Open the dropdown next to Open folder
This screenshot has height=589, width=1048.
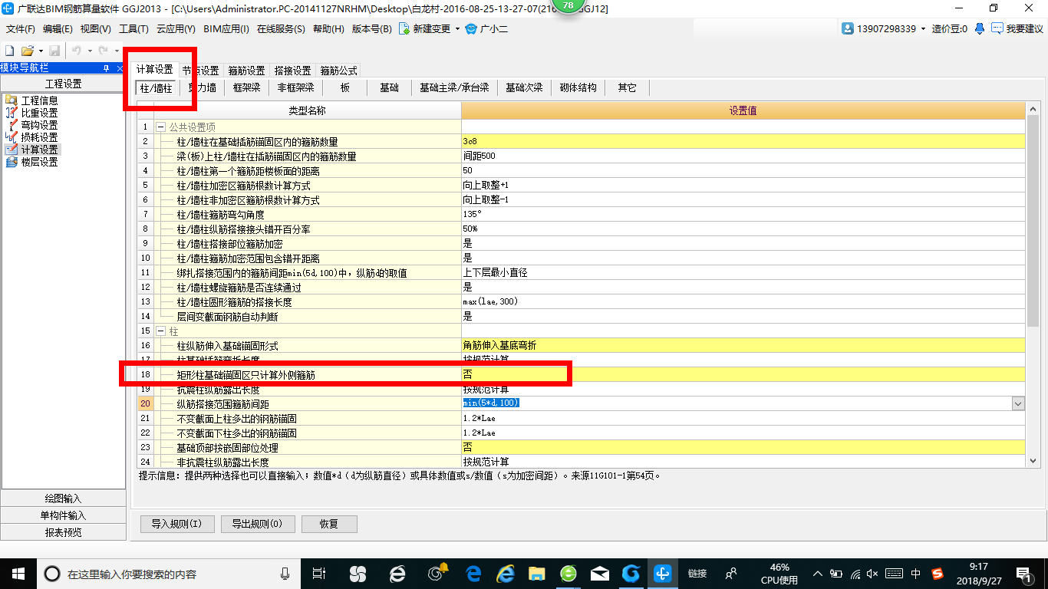(39, 51)
